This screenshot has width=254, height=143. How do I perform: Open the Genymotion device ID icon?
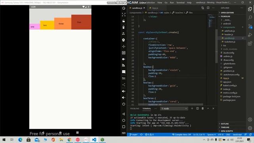point(123,53)
